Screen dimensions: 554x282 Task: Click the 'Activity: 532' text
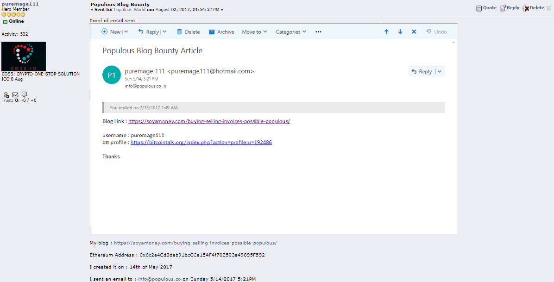[15, 34]
